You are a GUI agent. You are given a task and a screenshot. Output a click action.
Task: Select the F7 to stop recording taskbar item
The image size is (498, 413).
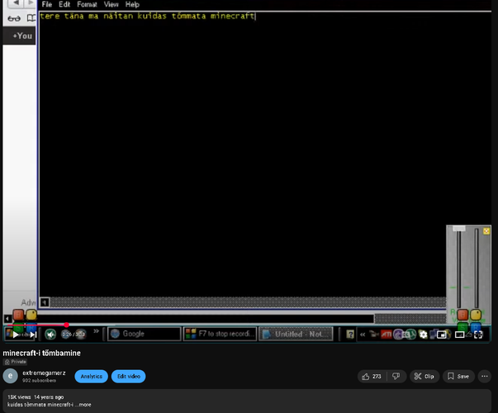(x=221, y=334)
